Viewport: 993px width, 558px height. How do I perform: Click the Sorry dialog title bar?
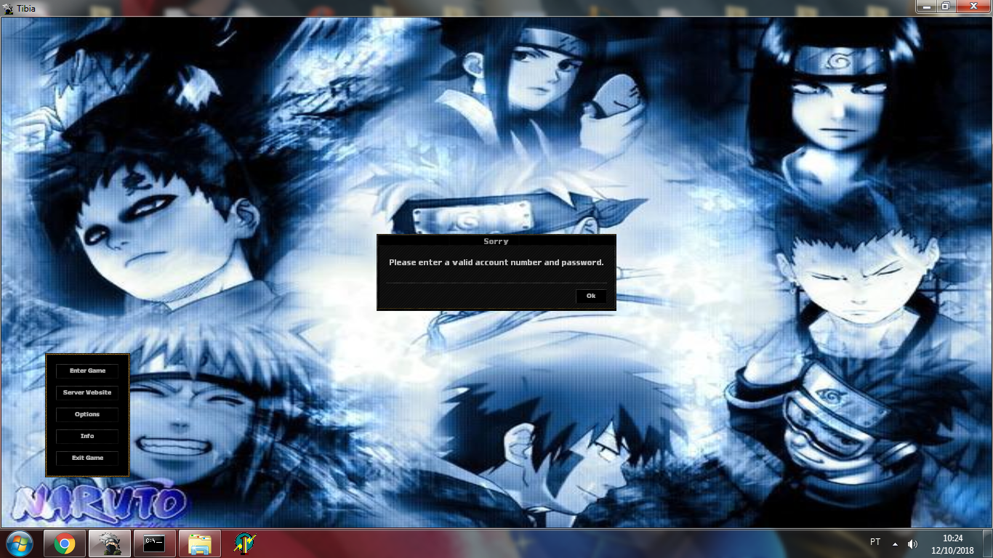[496, 240]
